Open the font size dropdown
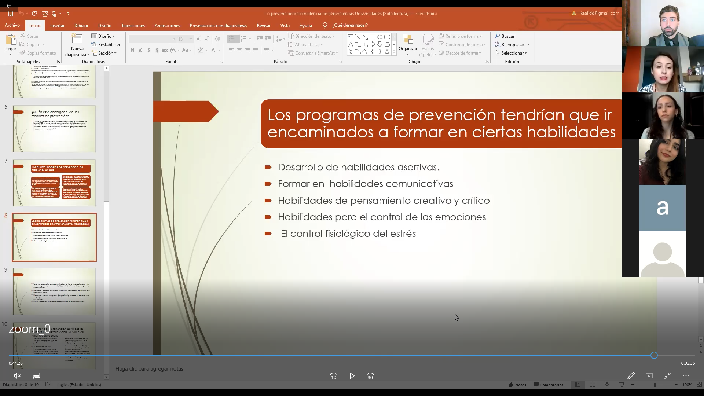The image size is (704, 396). click(x=191, y=39)
